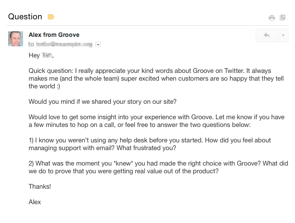Click 'Would you mind if we shared' line
The height and width of the screenshot is (223, 295).
[102, 102]
